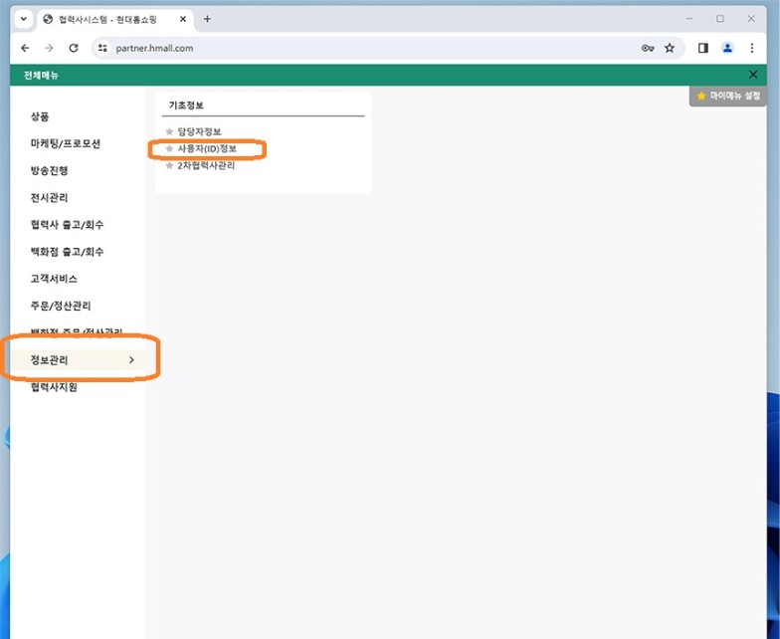
Task: Click the browser forward arrow
Action: click(49, 48)
